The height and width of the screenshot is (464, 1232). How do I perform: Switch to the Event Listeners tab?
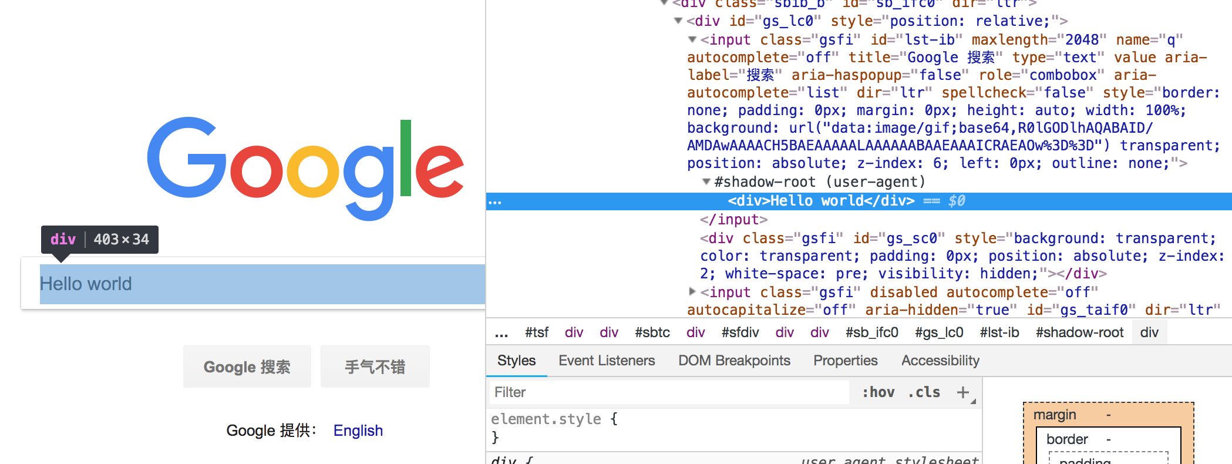606,361
